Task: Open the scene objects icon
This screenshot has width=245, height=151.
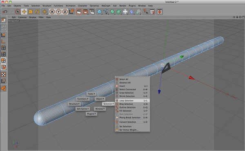Action: coord(125,12)
